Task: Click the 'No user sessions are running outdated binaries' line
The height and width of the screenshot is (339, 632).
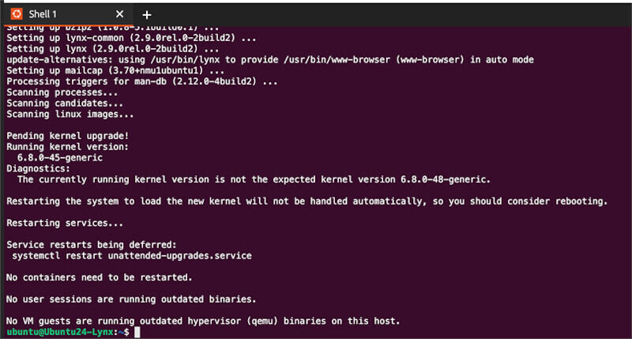Action: (131, 299)
